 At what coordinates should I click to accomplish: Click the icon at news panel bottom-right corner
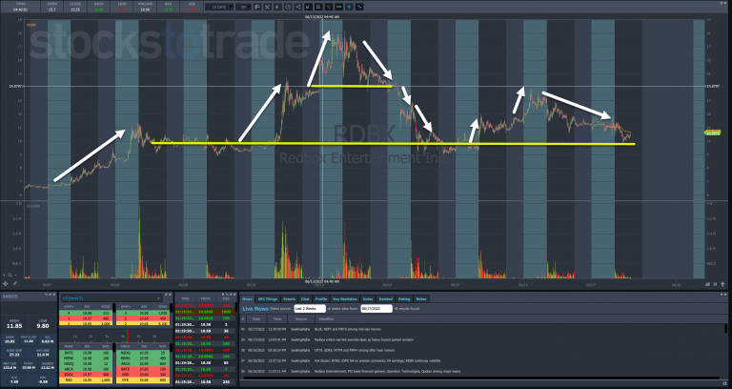click(x=725, y=383)
